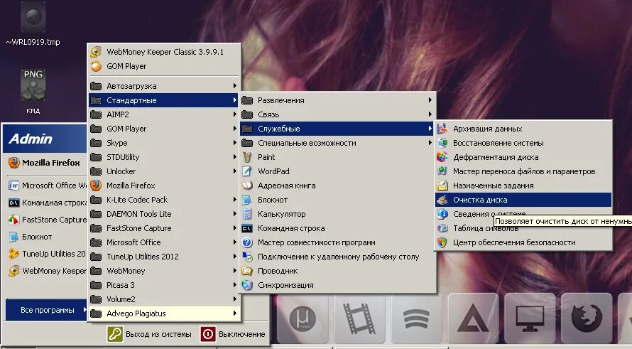632x349 pixels.
Task: Click the Volume2 folder entry
Action: coord(163,299)
